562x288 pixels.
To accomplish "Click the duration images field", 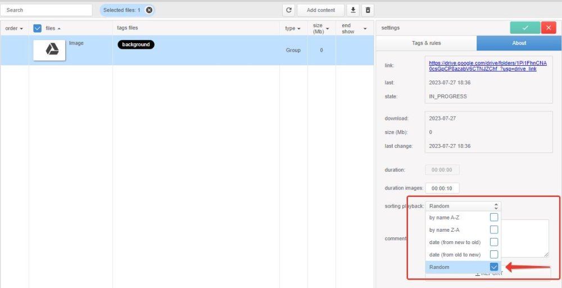I will point(442,188).
